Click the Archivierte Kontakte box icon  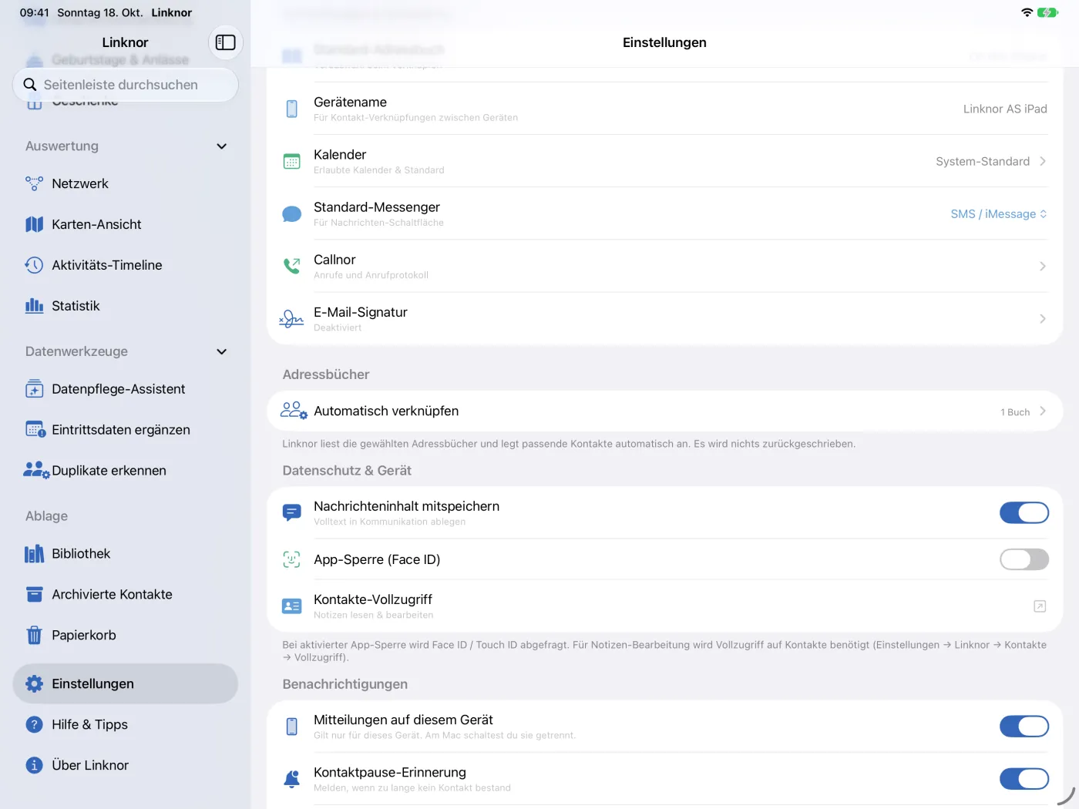tap(34, 595)
